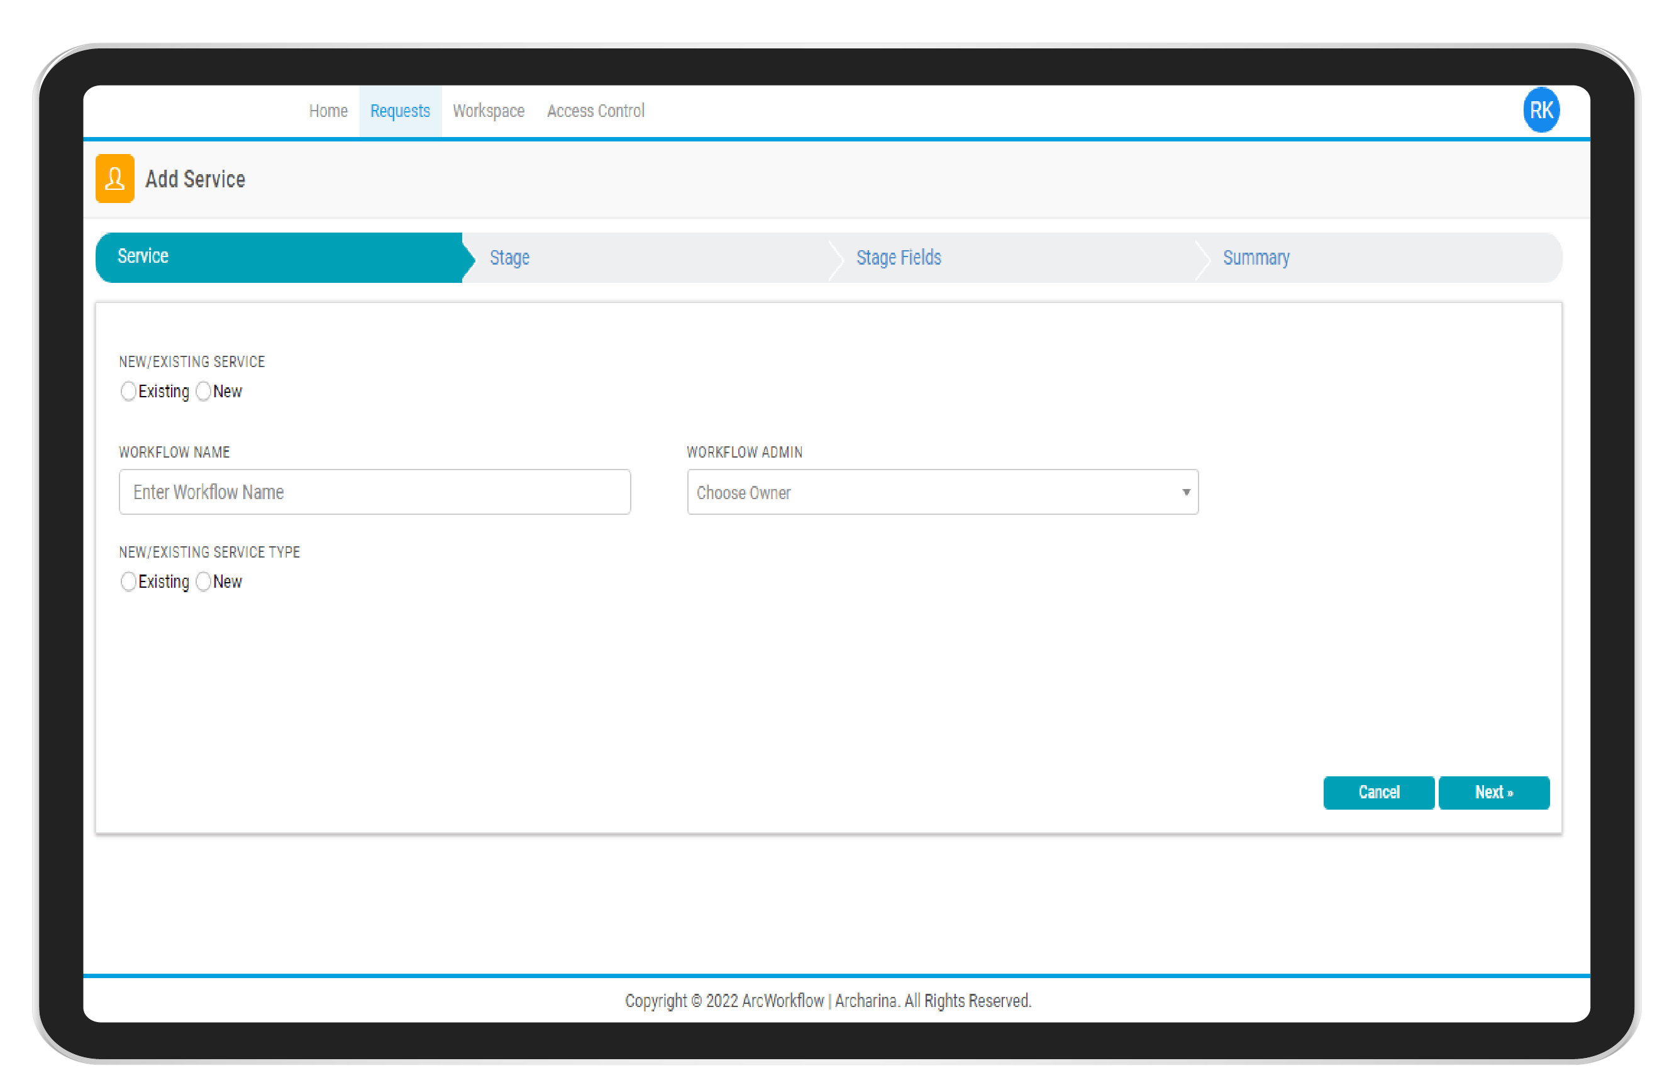Click the Cancel button to discard
The image size is (1667, 1090).
click(1378, 792)
